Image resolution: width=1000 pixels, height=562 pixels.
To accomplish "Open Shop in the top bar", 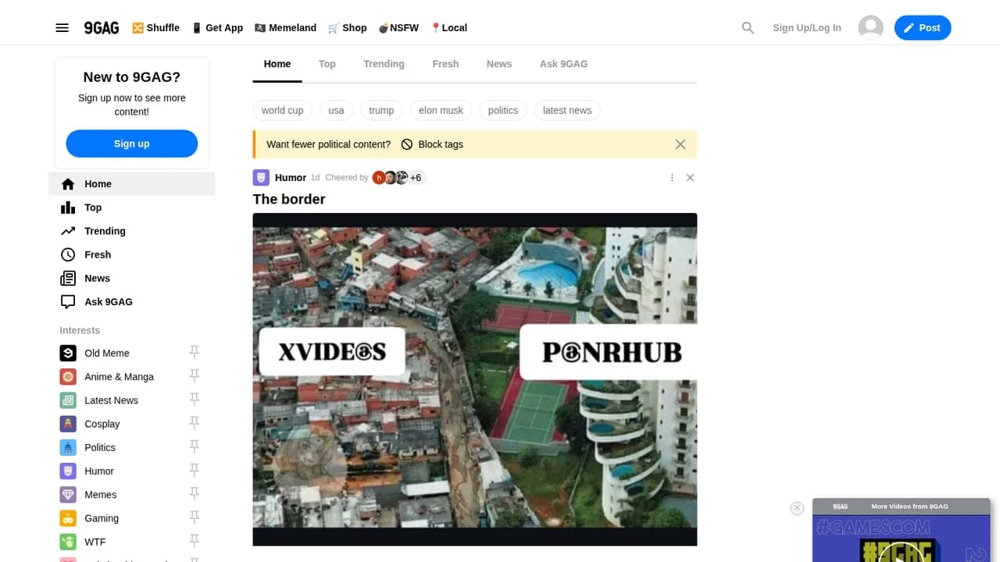I will pyautogui.click(x=347, y=28).
